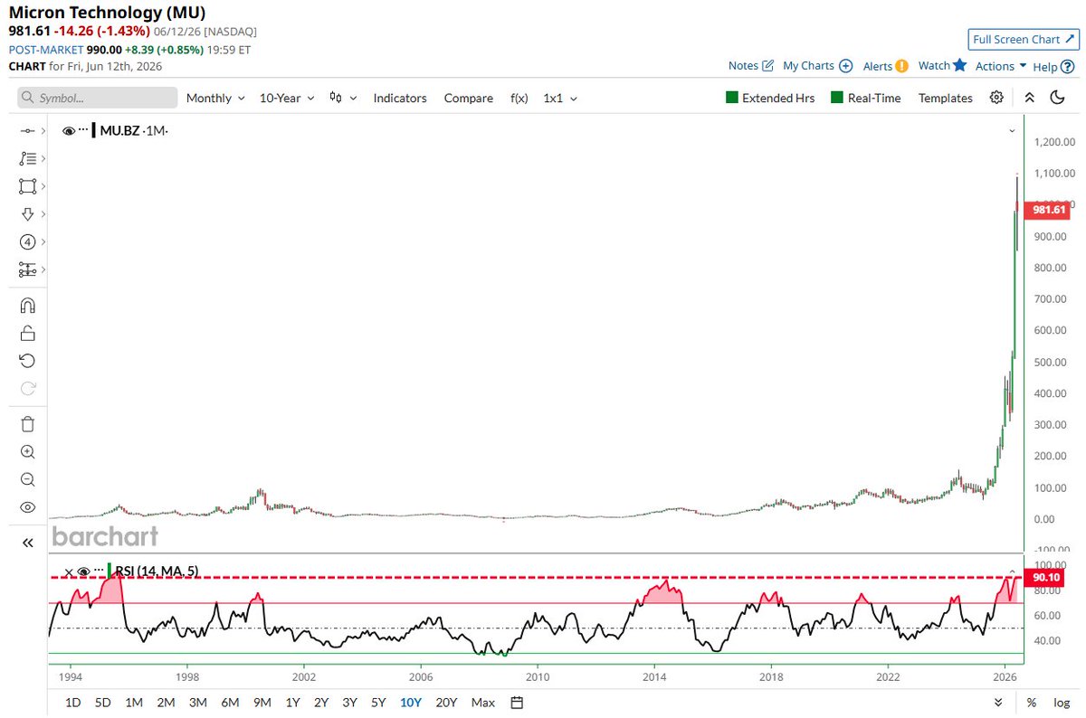Screen dimensions: 1086x718
Task: Select the 1M time range
Action: [x=134, y=703]
